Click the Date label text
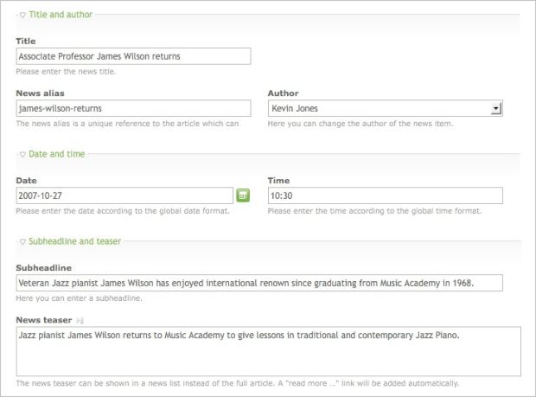The image size is (536, 397). pyautogui.click(x=26, y=180)
